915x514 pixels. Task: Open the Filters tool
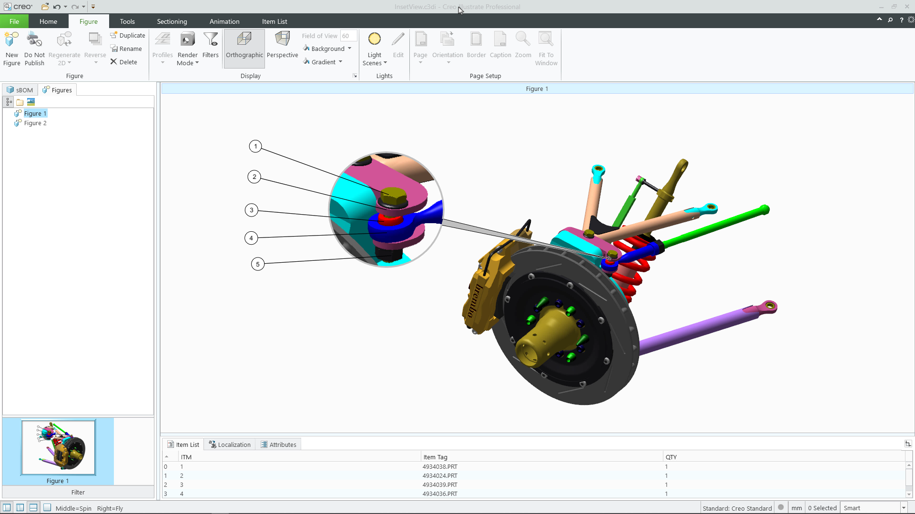[x=210, y=45]
